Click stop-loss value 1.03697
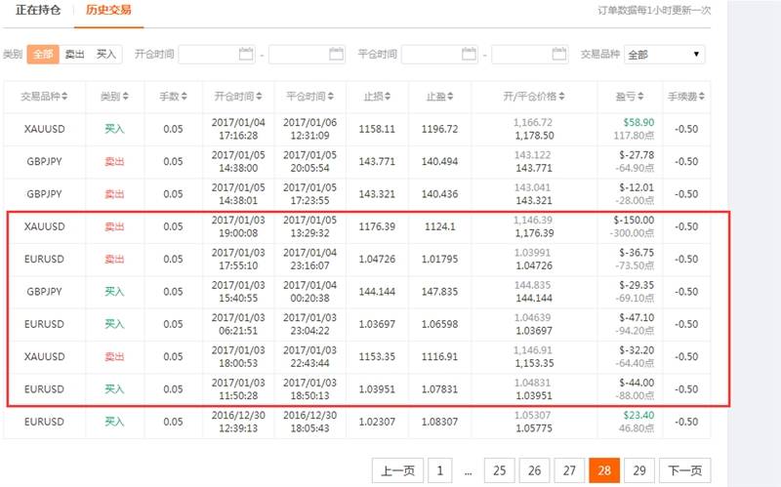Image resolution: width=781 pixels, height=487 pixels. (x=377, y=324)
